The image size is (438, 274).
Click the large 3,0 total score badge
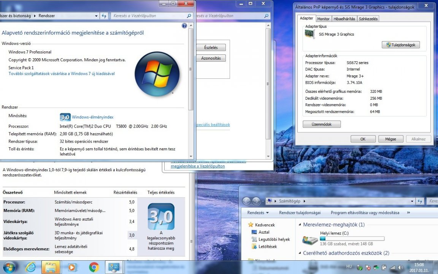coord(161,217)
